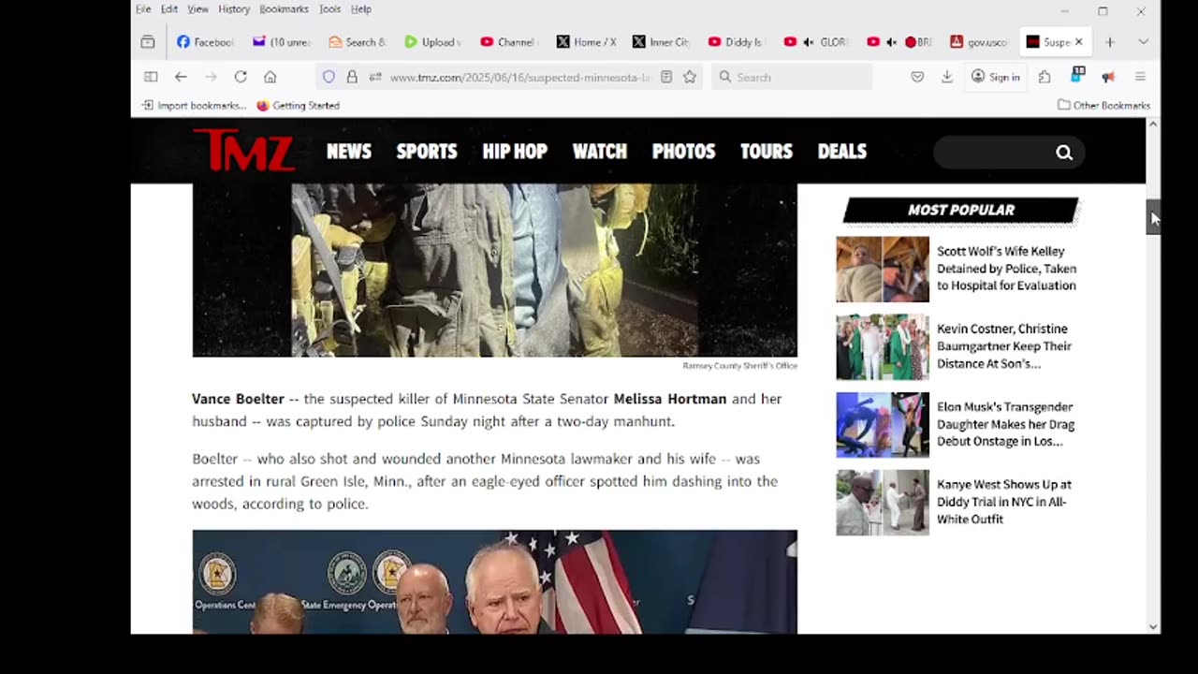View site security padlock info

(352, 77)
